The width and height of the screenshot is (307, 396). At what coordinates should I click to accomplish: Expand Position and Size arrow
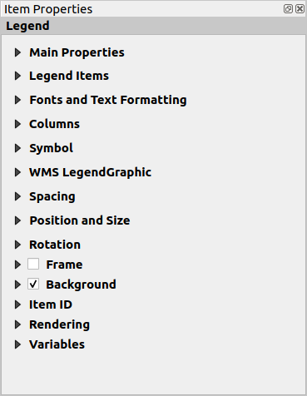(17, 220)
